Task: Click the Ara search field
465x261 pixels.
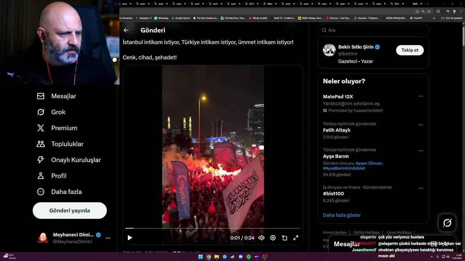Action: pyautogui.click(x=373, y=30)
